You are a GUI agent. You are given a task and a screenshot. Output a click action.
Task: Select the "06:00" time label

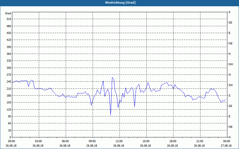click(66, 141)
